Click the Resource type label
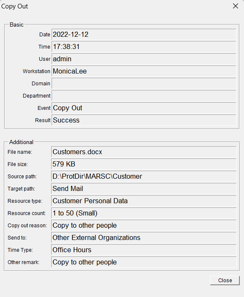 click(25, 201)
